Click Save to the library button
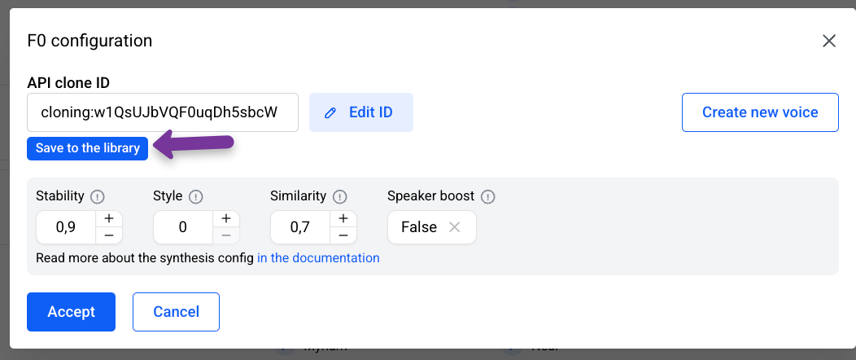The image size is (856, 360). tap(87, 148)
